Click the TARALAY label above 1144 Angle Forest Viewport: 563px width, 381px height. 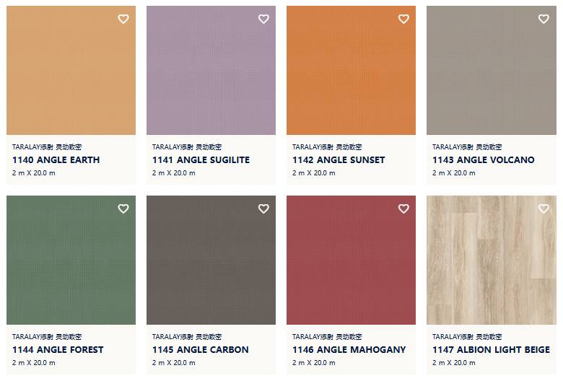pos(47,337)
